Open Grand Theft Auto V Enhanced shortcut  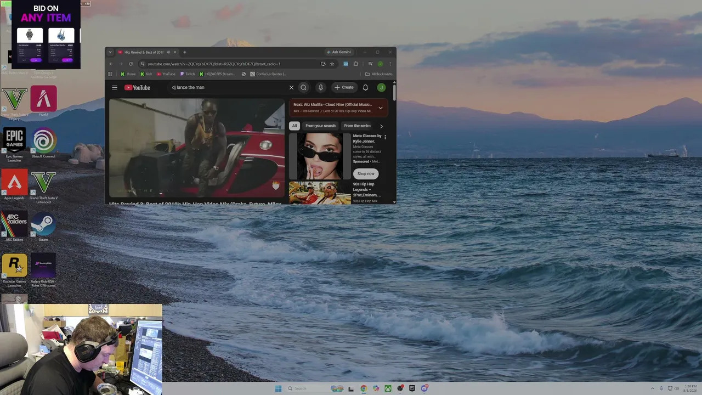(44, 187)
